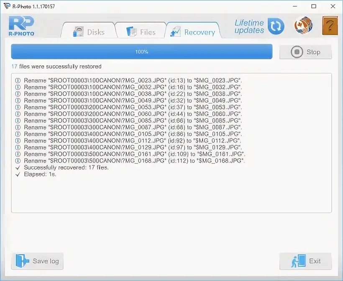343x281 pixels.
Task: Click the info icon beside IMG_0049.JPG entry
Action: pos(18,101)
